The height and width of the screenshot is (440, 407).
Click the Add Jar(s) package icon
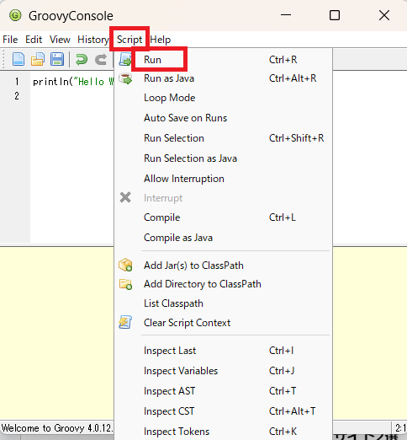pyautogui.click(x=125, y=265)
